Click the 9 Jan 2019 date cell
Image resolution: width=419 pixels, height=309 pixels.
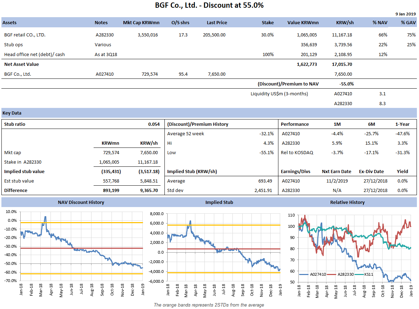click(405, 14)
